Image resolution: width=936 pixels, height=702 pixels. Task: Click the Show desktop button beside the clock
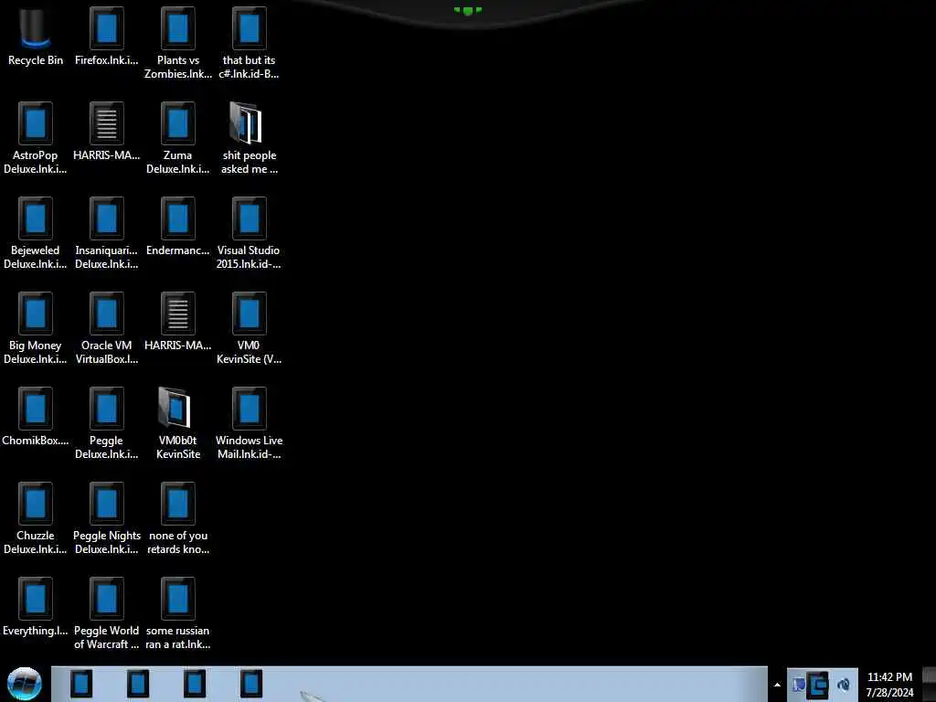coord(930,684)
